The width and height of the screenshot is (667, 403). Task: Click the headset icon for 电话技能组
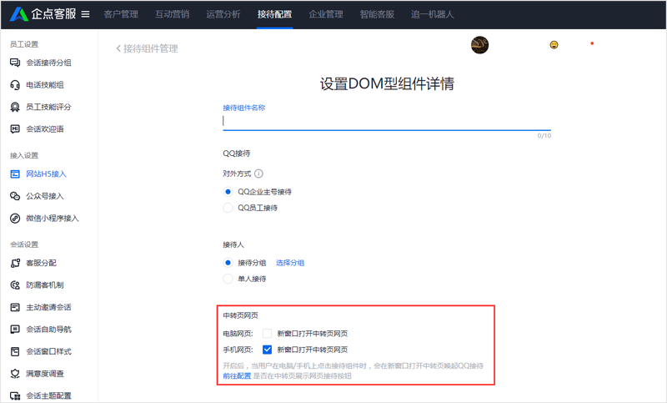(x=15, y=85)
